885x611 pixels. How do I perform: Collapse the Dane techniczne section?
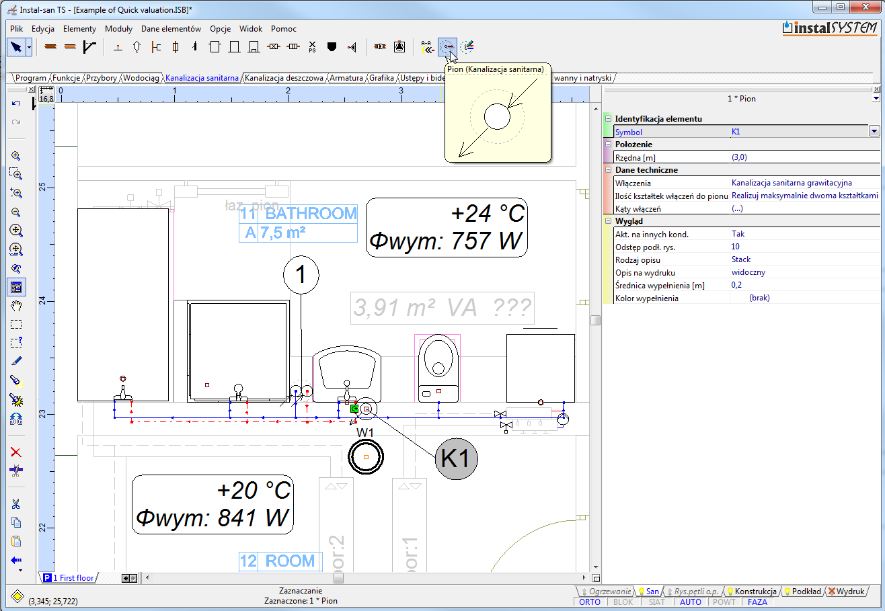point(608,170)
